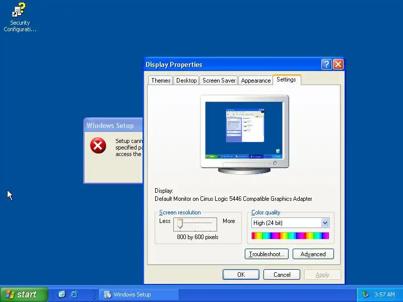
Task: Open the Security Configuration desktop shortcut
Action: point(20,18)
